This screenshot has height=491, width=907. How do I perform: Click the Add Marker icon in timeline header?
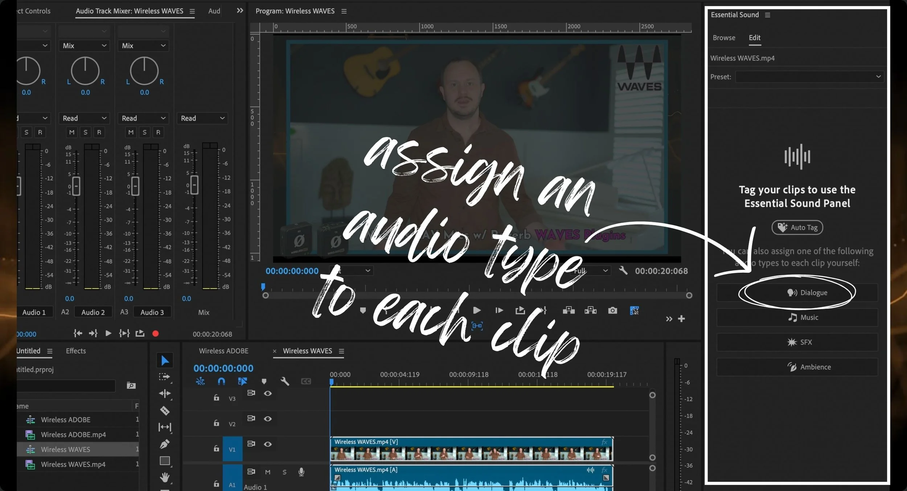[264, 381]
